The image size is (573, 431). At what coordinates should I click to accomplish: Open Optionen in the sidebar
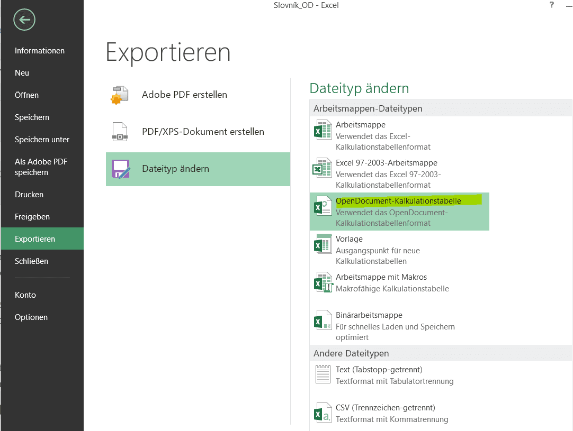[42, 317]
